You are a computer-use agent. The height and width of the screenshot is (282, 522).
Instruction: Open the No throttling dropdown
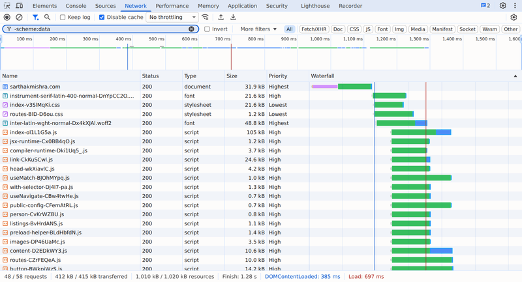click(172, 18)
